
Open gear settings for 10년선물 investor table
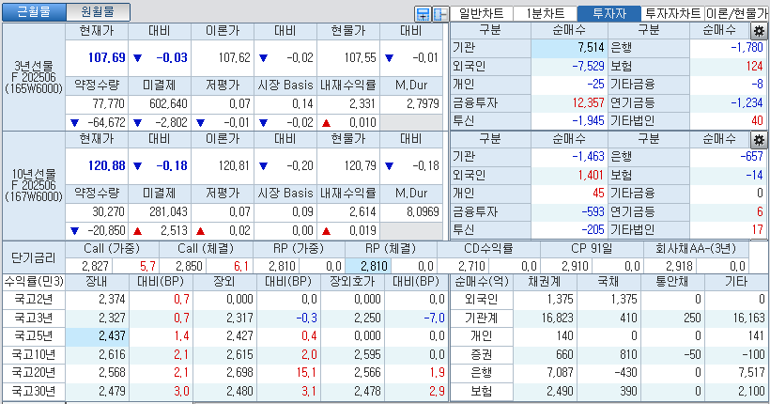pyautogui.click(x=759, y=140)
